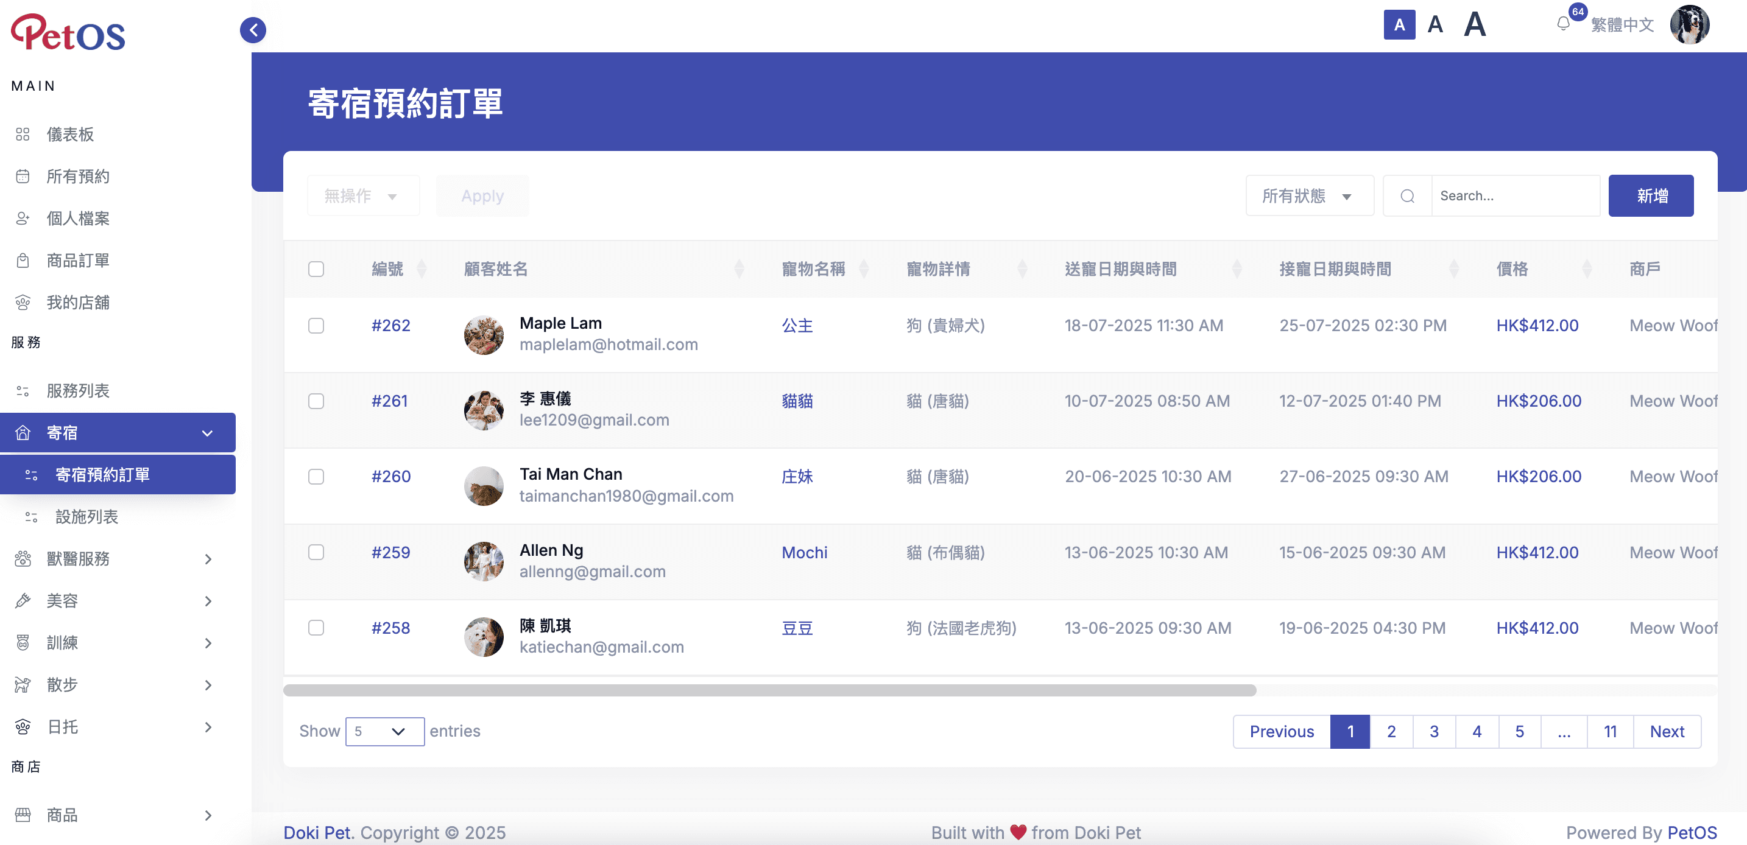This screenshot has height=845, width=1747.
Task: Go to 寄宿預約訂單 menu item
Action: click(118, 474)
